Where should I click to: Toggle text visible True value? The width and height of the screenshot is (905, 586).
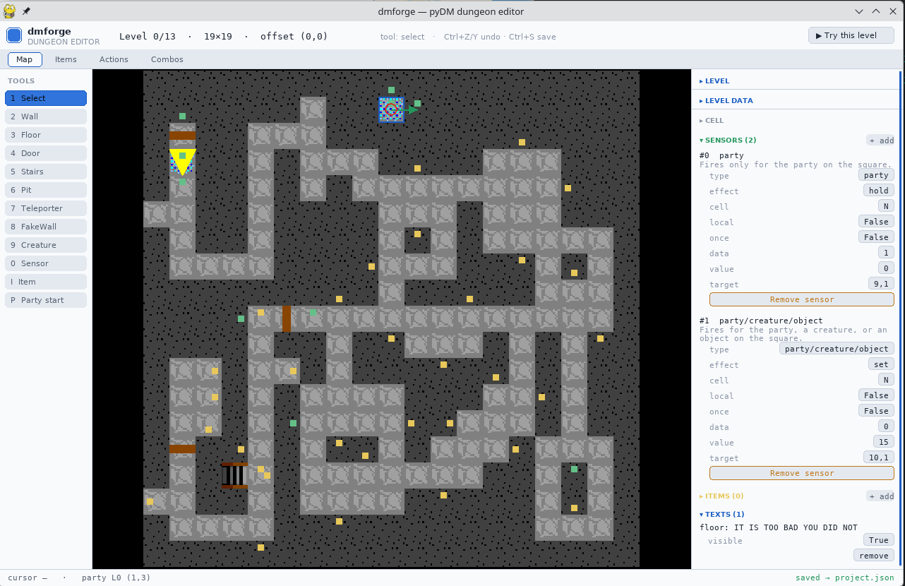879,540
